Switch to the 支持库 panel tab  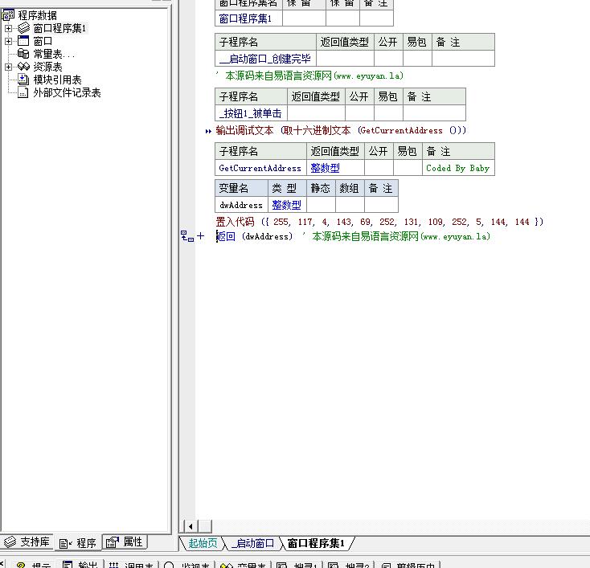(27, 542)
